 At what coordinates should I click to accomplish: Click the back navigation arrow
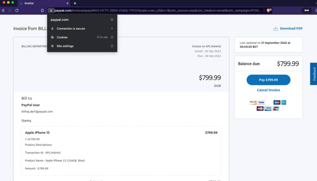click(3, 10)
